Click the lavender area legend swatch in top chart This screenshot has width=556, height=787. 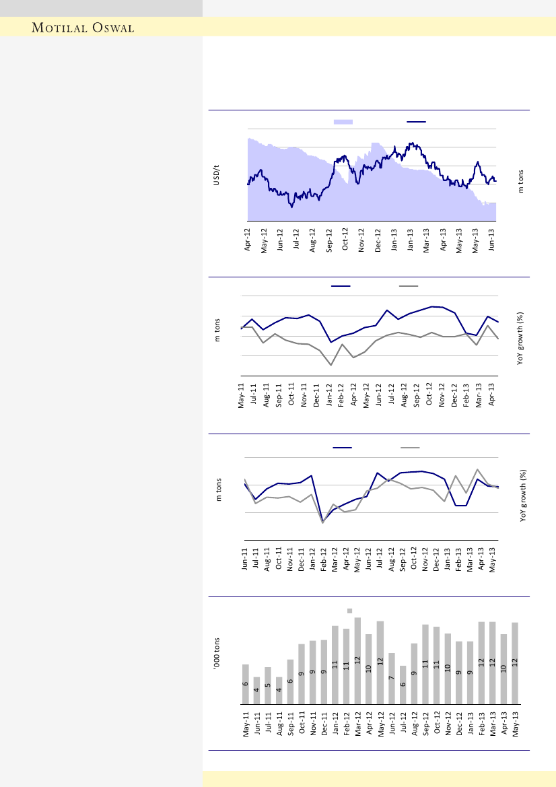point(344,122)
